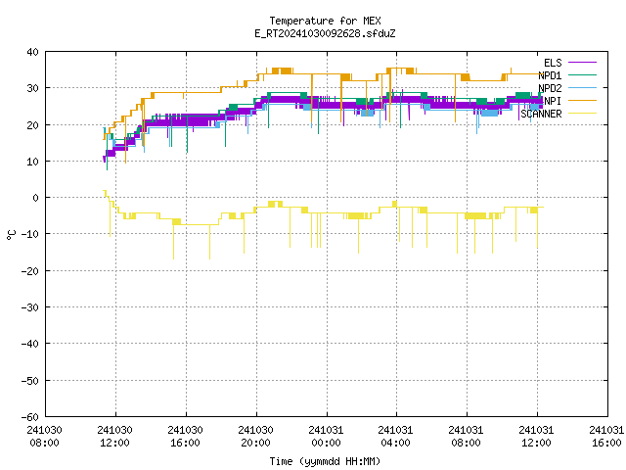Viewport: 626px width, 470px height.
Task: Click the x-axis label '241031 08:00'
Action: (x=466, y=437)
